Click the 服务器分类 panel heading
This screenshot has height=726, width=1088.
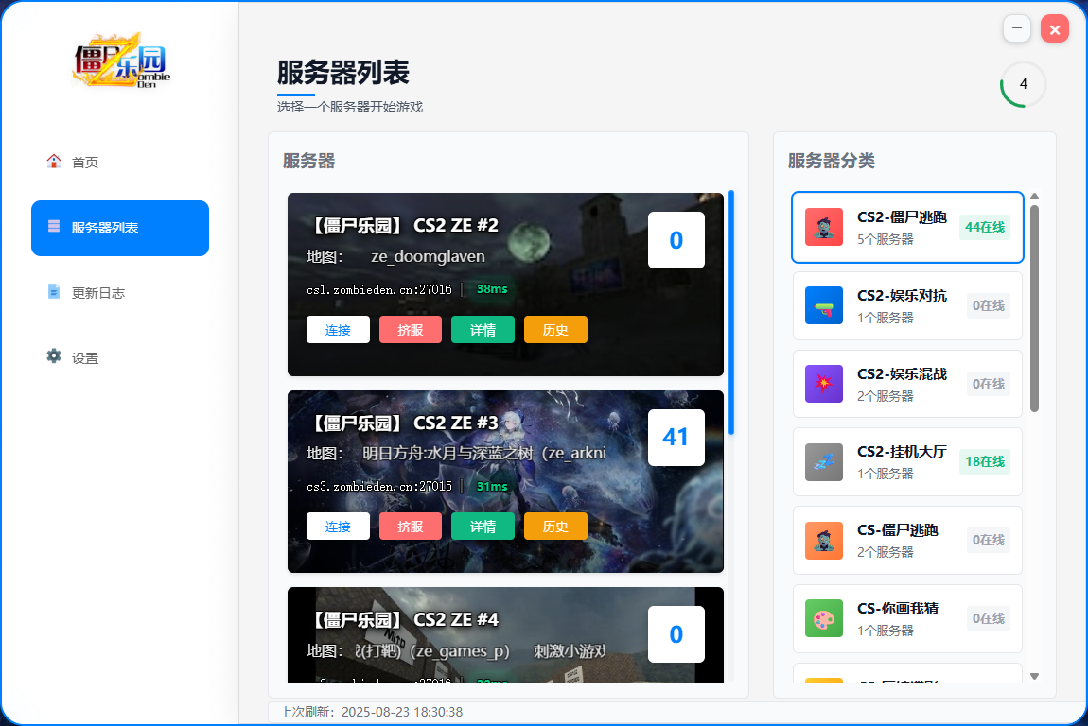pyautogui.click(x=832, y=161)
